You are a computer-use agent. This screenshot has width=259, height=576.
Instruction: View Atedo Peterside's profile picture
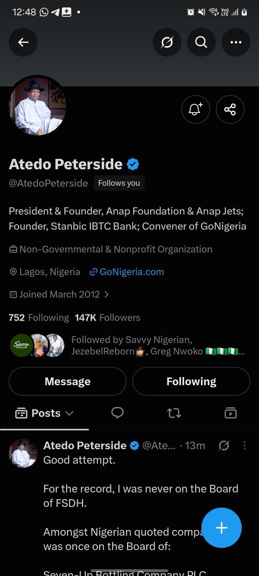(37, 106)
